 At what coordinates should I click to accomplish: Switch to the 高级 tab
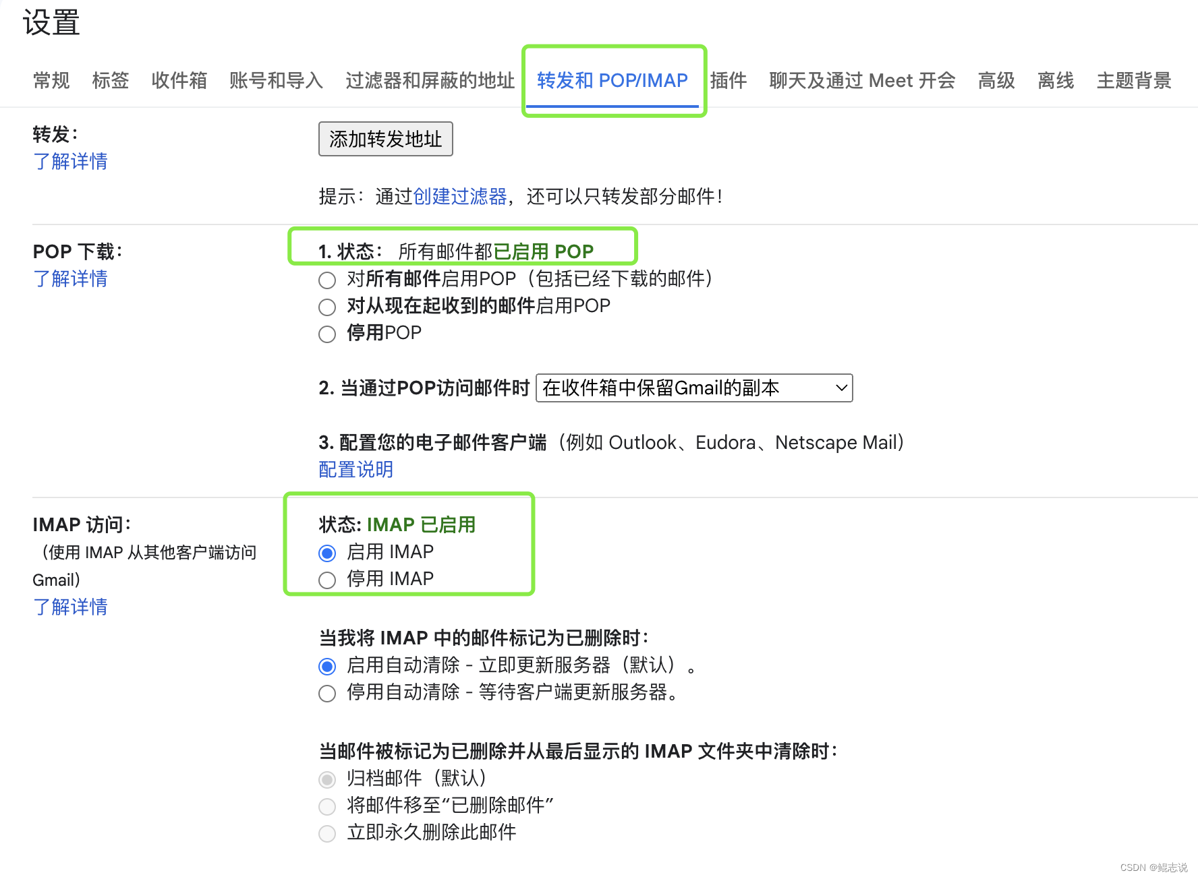996,81
